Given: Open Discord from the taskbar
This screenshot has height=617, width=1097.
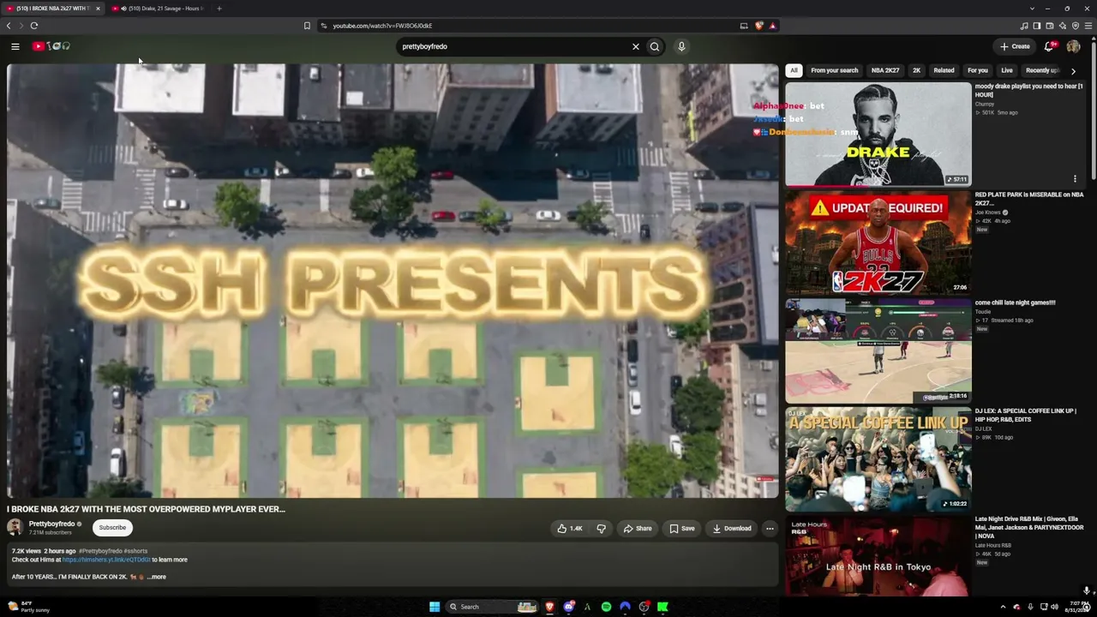Looking at the screenshot, I should pyautogui.click(x=568, y=607).
